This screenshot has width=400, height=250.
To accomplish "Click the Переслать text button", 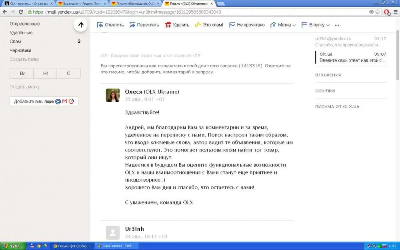I will tap(148, 25).
